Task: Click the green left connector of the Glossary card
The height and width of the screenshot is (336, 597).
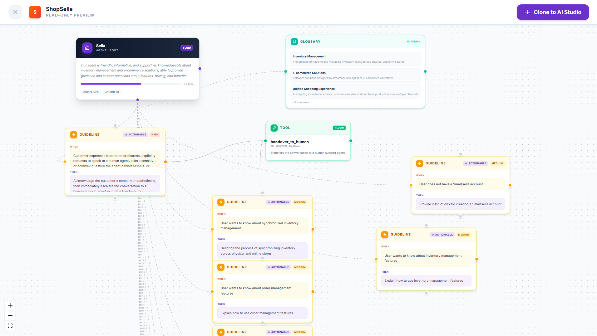Action: click(x=285, y=71)
